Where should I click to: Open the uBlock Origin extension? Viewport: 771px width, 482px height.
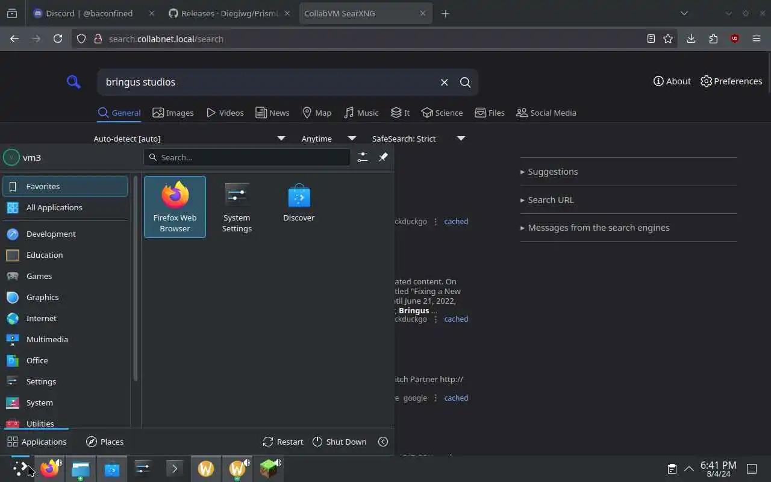734,39
